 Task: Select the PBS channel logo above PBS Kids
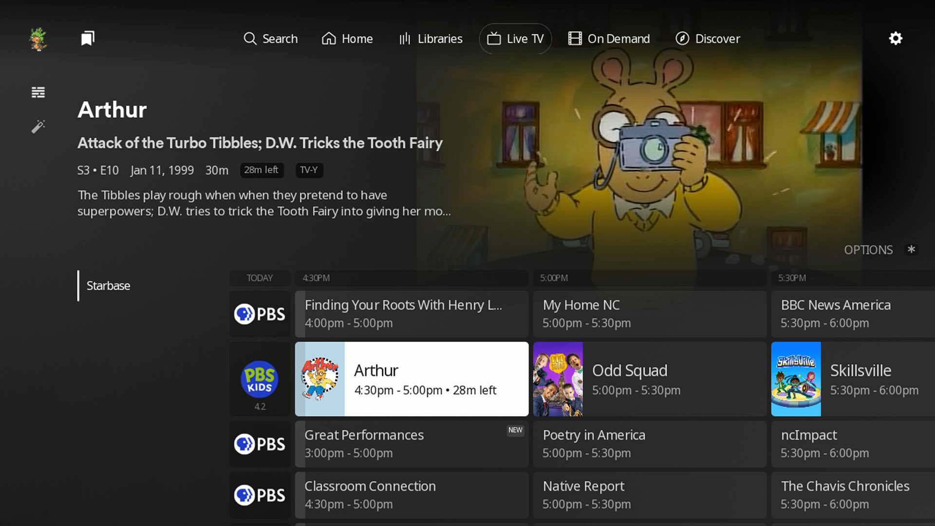click(x=260, y=314)
